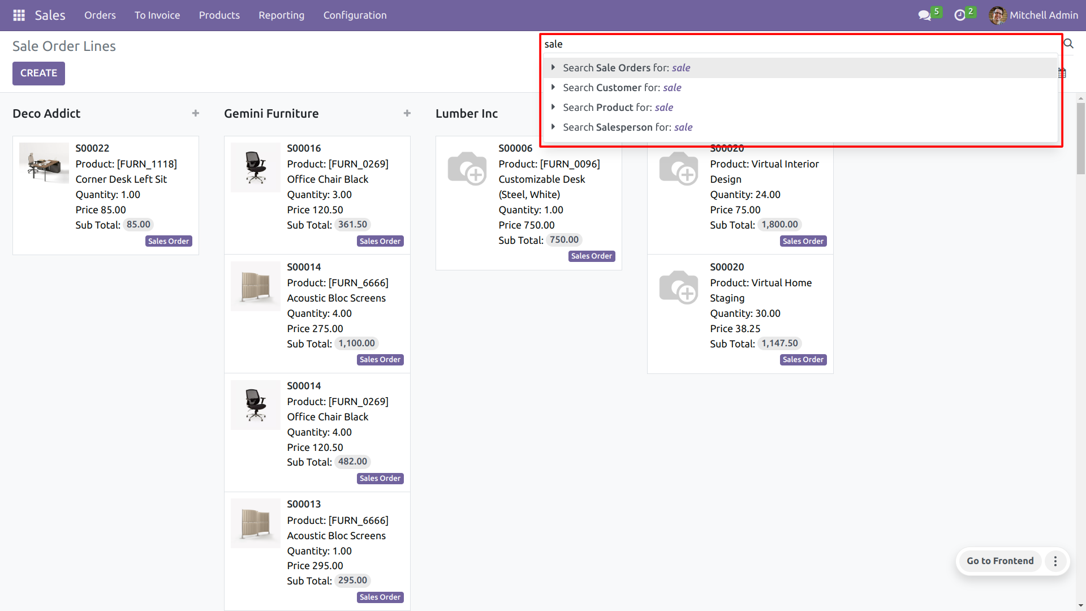
Task: Open the apps grid menu icon
Action: pyautogui.click(x=19, y=15)
